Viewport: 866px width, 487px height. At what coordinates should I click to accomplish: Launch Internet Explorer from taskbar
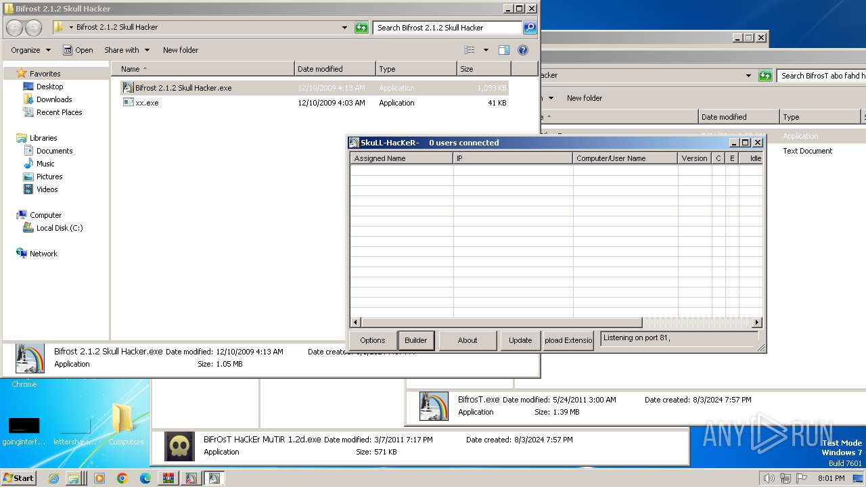[x=53, y=478]
